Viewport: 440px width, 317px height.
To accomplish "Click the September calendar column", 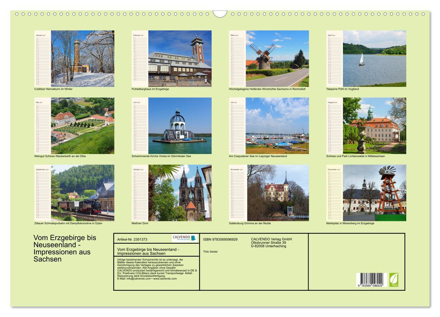I will pos(43,193).
